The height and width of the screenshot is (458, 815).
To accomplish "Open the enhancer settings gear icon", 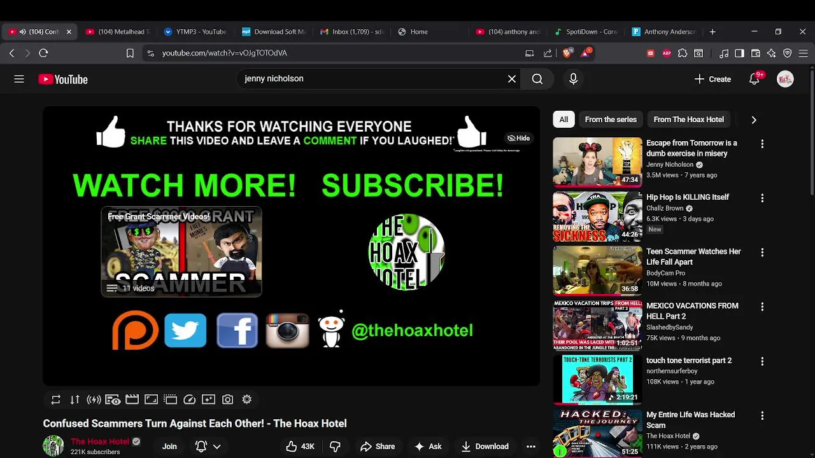I will (246, 399).
